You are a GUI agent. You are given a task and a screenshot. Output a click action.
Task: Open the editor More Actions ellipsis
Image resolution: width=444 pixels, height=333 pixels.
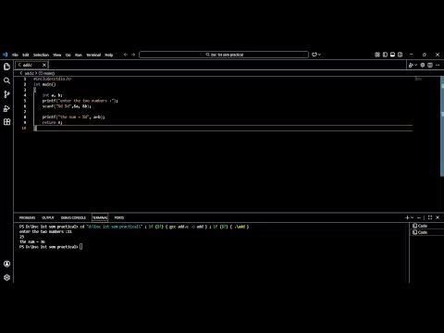coord(438,65)
